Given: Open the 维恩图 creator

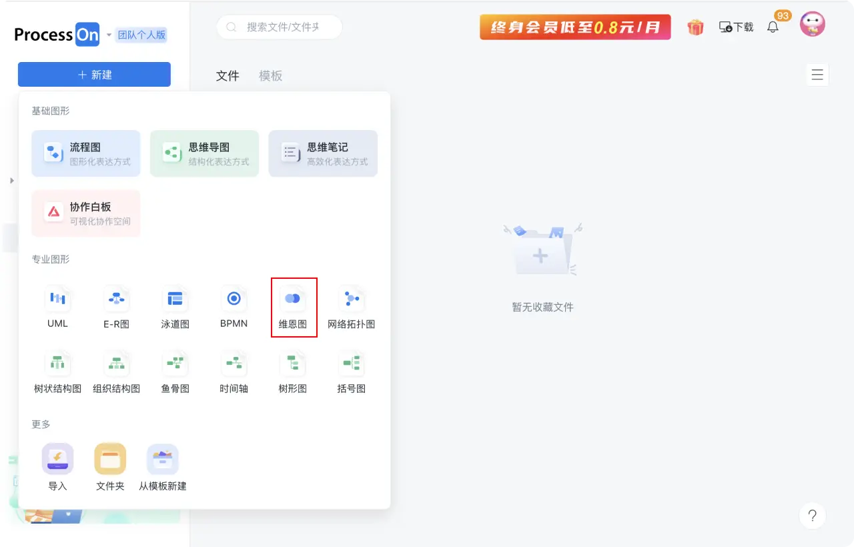Looking at the screenshot, I should click(294, 307).
